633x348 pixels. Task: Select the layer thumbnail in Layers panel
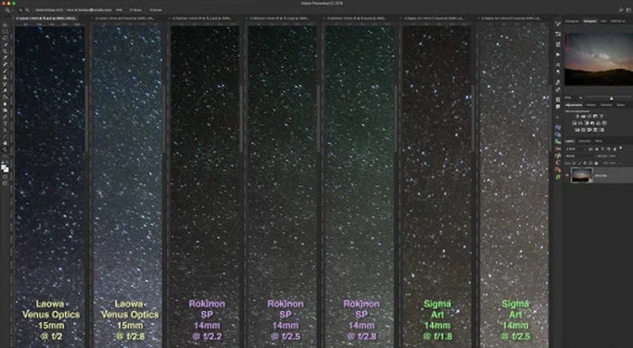click(x=582, y=175)
